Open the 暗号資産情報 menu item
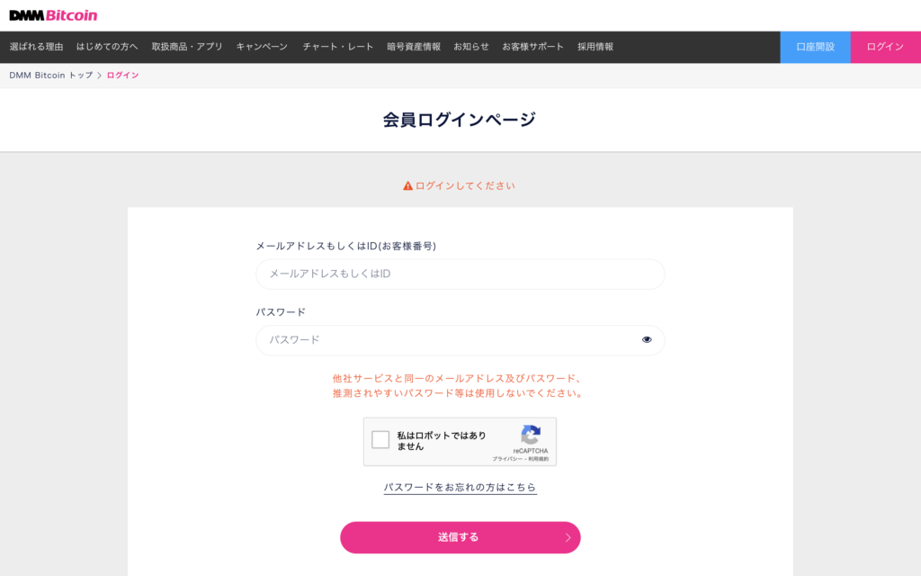921x576 pixels. 414,47
